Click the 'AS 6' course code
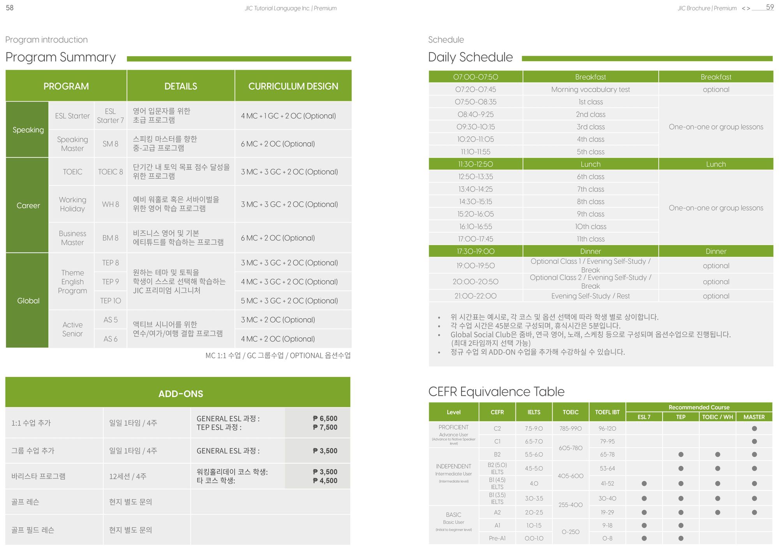Screen dimensions: 779x551 click(x=111, y=339)
